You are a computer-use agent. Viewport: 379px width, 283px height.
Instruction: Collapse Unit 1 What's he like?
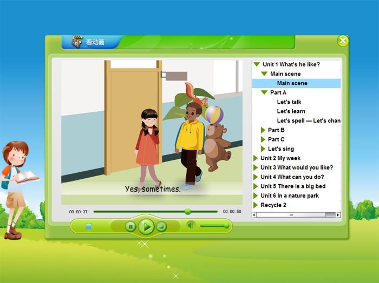click(257, 64)
